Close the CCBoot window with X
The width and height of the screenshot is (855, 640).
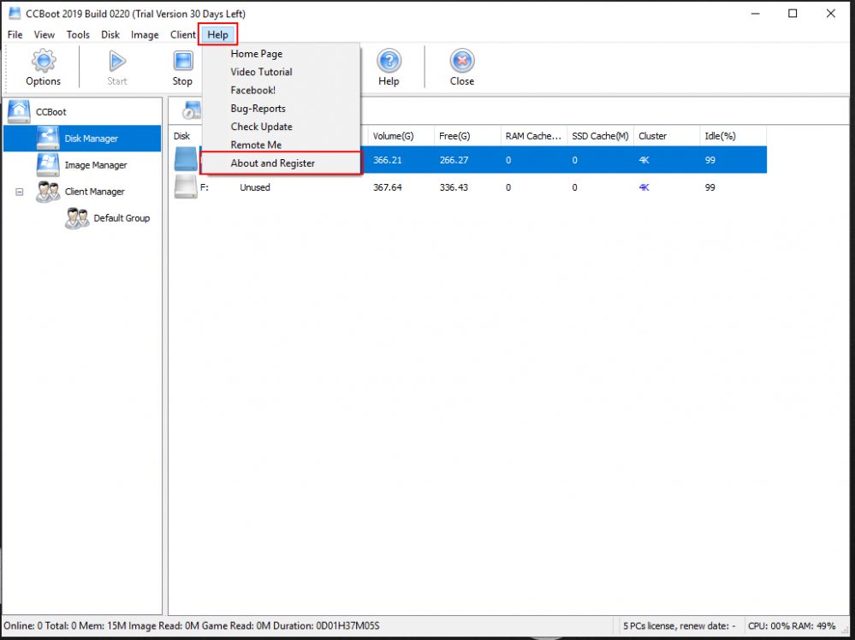tap(830, 14)
